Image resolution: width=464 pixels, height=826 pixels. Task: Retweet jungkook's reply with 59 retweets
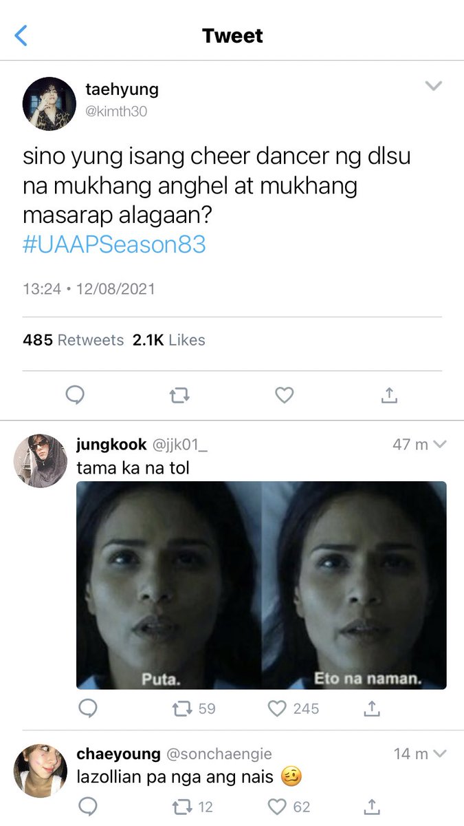click(x=194, y=708)
